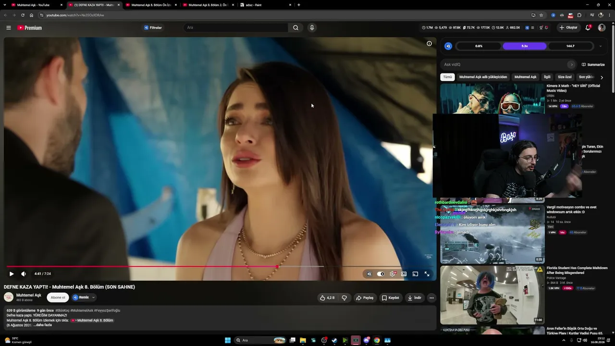615x346 pixels.
Task: Expand description with "...daha fazla"
Action: click(42, 325)
